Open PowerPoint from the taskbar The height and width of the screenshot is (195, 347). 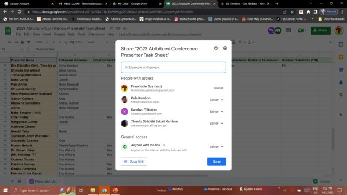115,190
